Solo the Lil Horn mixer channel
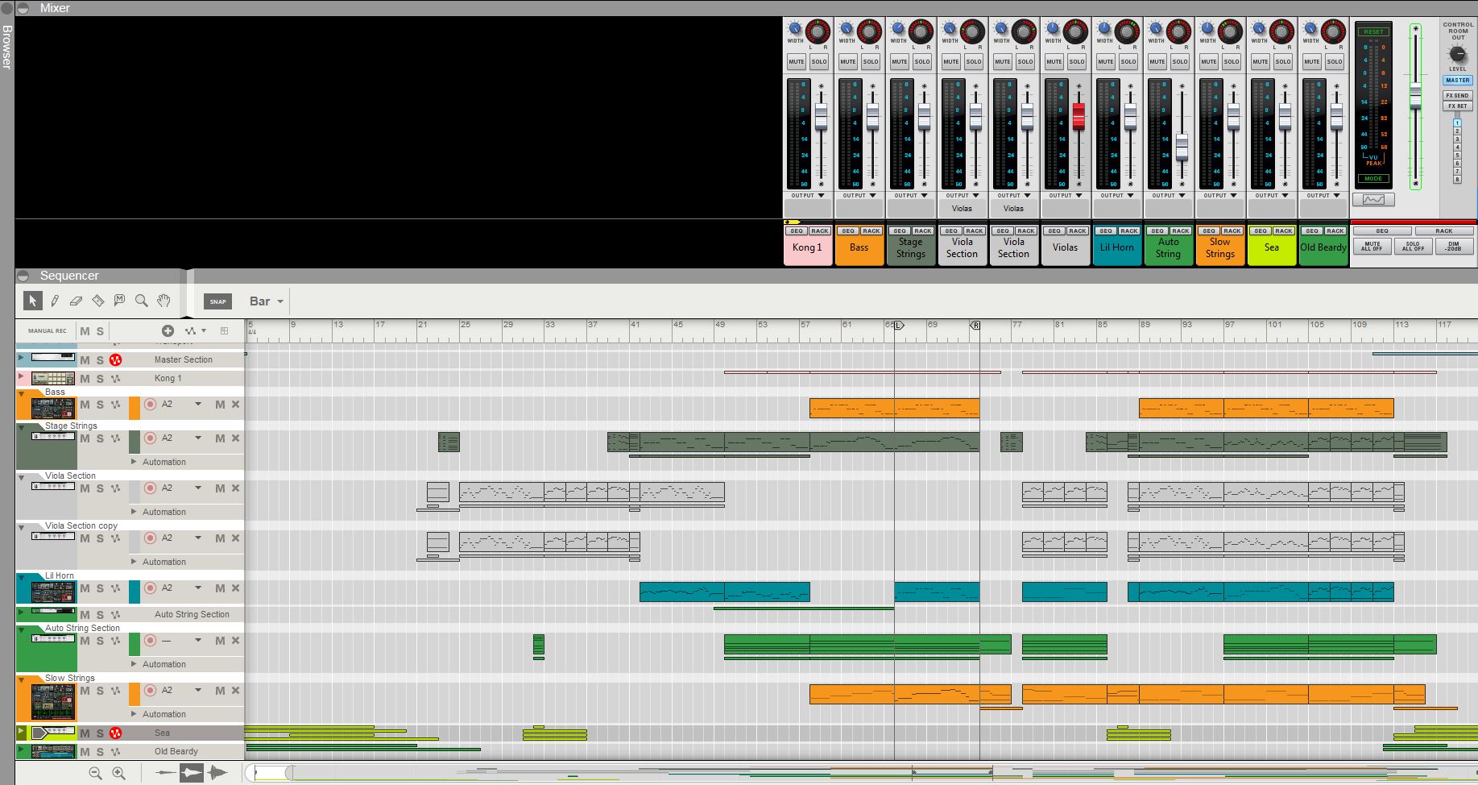Screen dimensions: 1478x785 [x=1128, y=61]
